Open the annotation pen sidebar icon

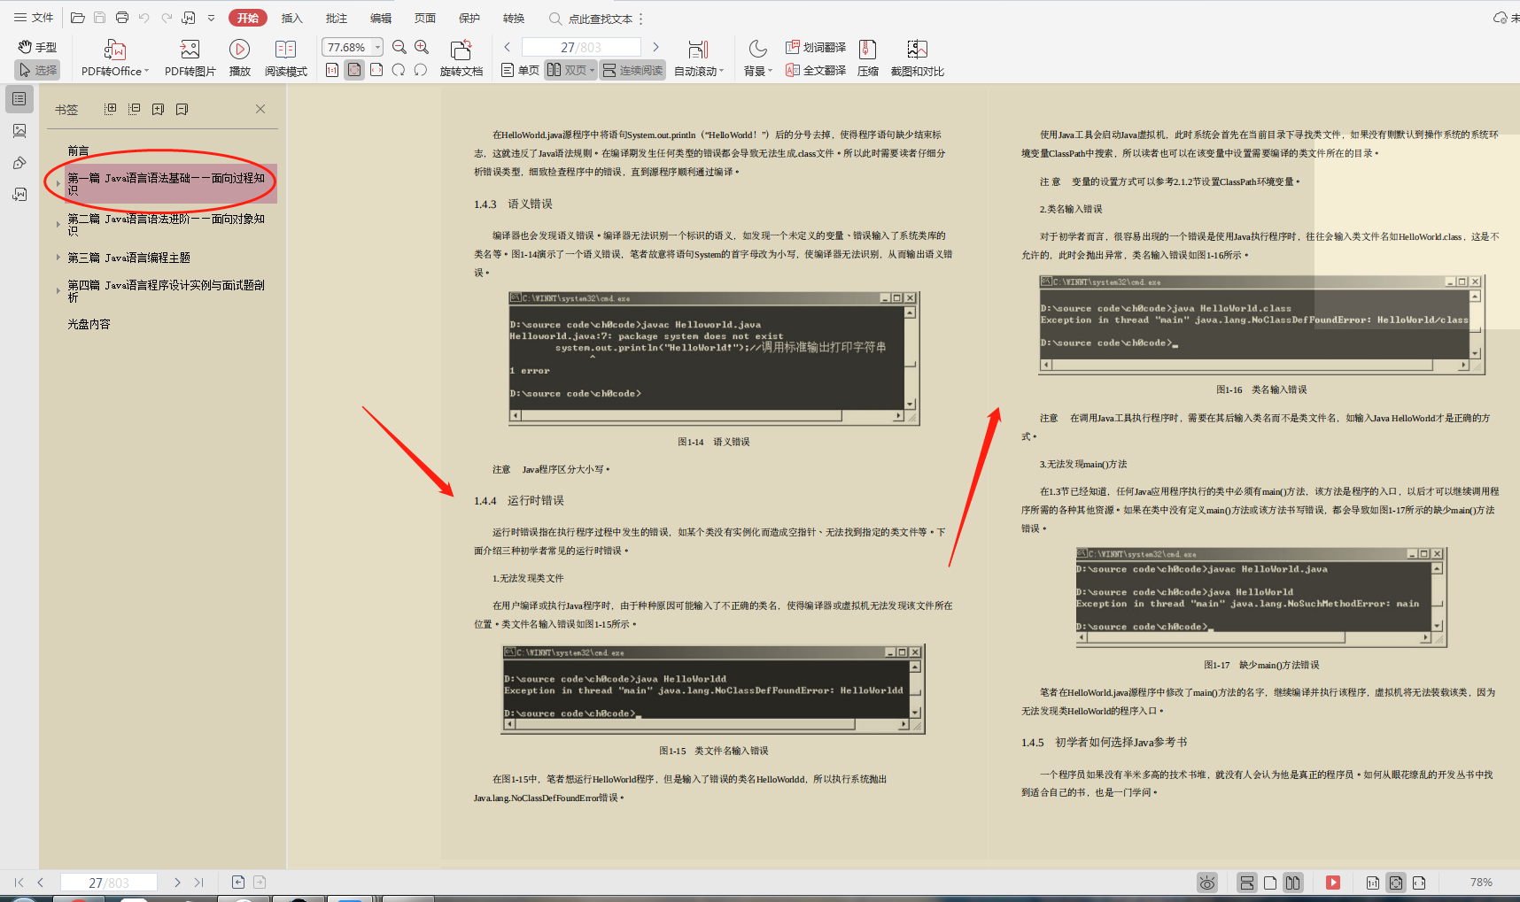[x=19, y=163]
